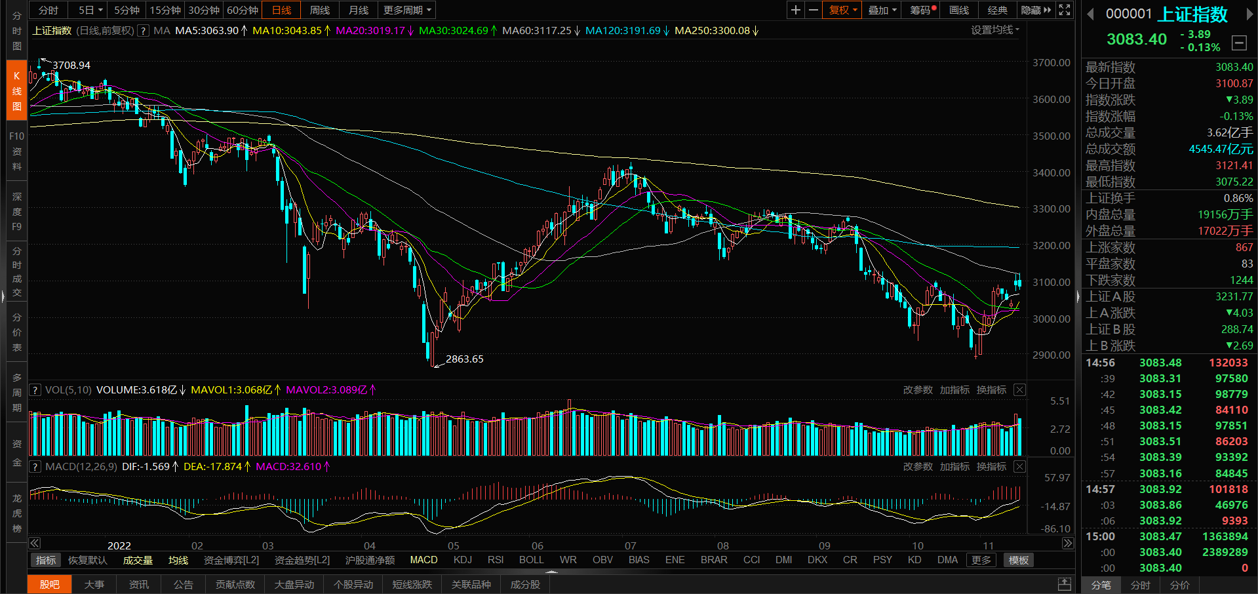Screen dimensions: 1258x594
Task: Toggle the 均线 moving average overlay
Action: [178, 560]
